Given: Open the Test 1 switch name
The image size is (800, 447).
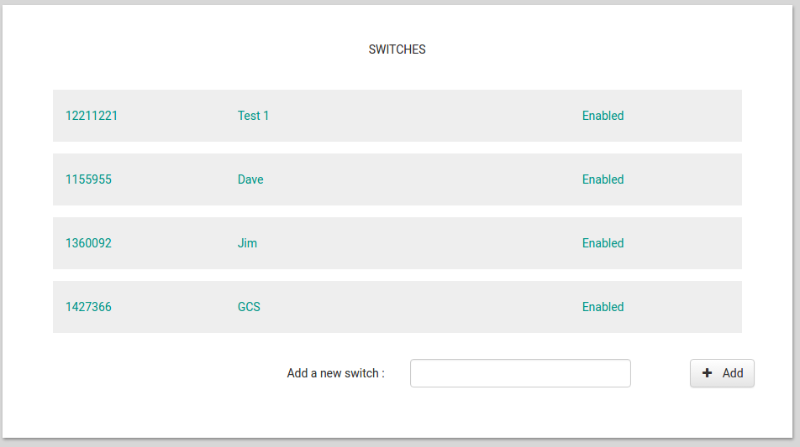Looking at the screenshot, I should point(253,116).
